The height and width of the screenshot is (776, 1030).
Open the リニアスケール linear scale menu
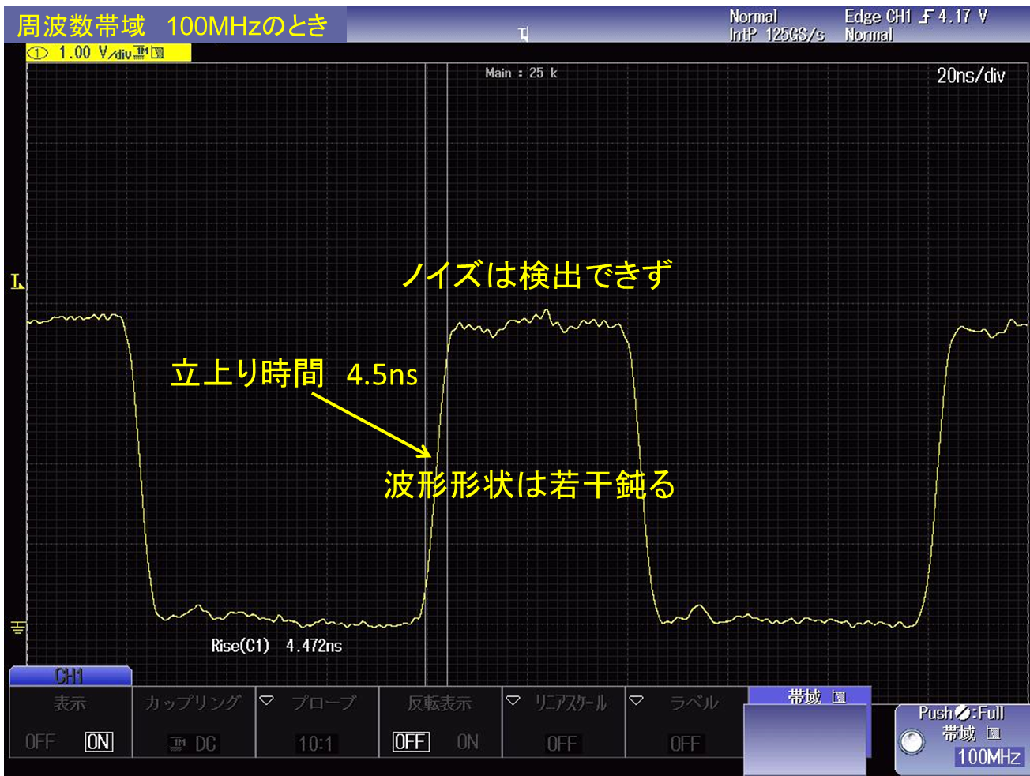[513, 701]
